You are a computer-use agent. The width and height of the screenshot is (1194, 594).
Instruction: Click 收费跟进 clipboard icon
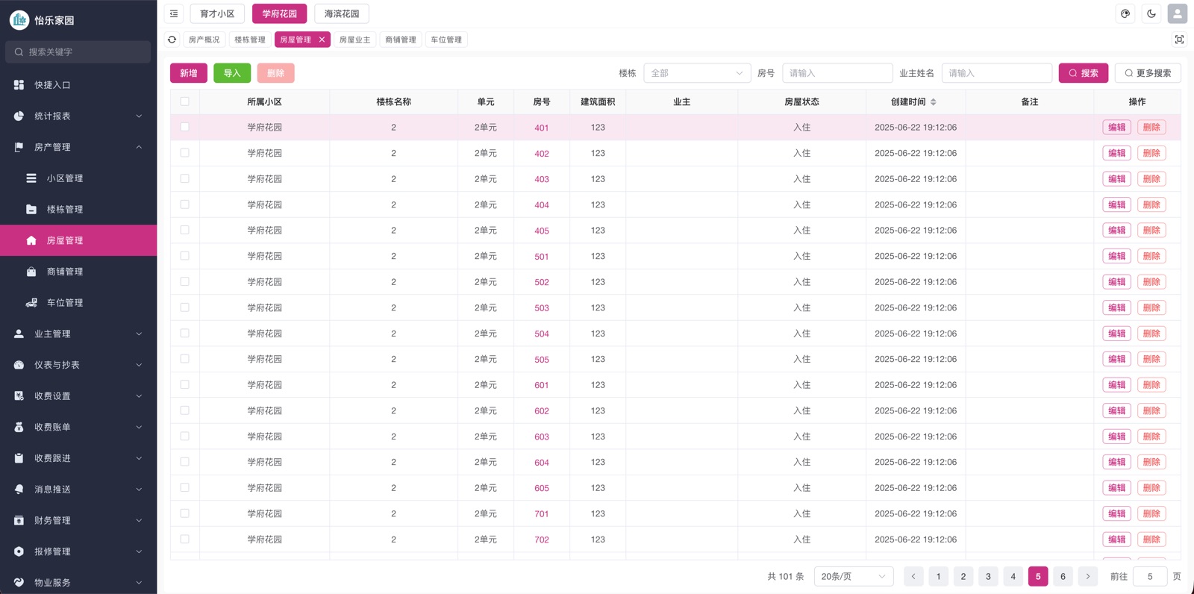pos(19,458)
